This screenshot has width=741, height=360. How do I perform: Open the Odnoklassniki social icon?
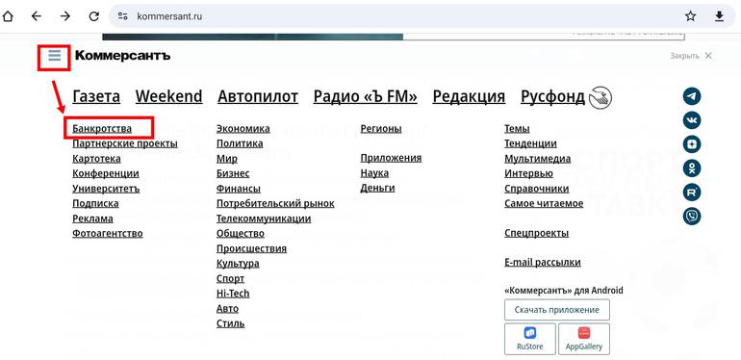pos(692,168)
